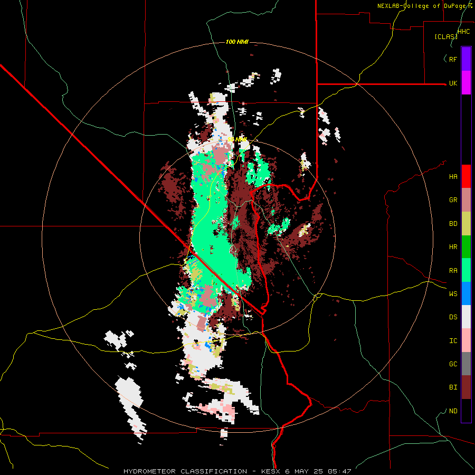The width and height of the screenshot is (475, 475).
Task: Select the BD yellow-olive legend swatch
Action: (x=466, y=224)
